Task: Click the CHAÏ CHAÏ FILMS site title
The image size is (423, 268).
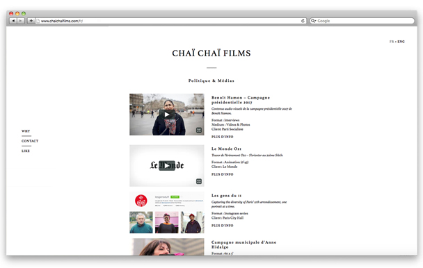Action: click(211, 53)
